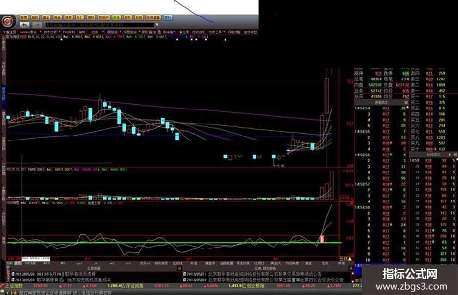Switch to the 百万v4 indicator tab
This screenshot has height=295, width=458.
pos(145,263)
